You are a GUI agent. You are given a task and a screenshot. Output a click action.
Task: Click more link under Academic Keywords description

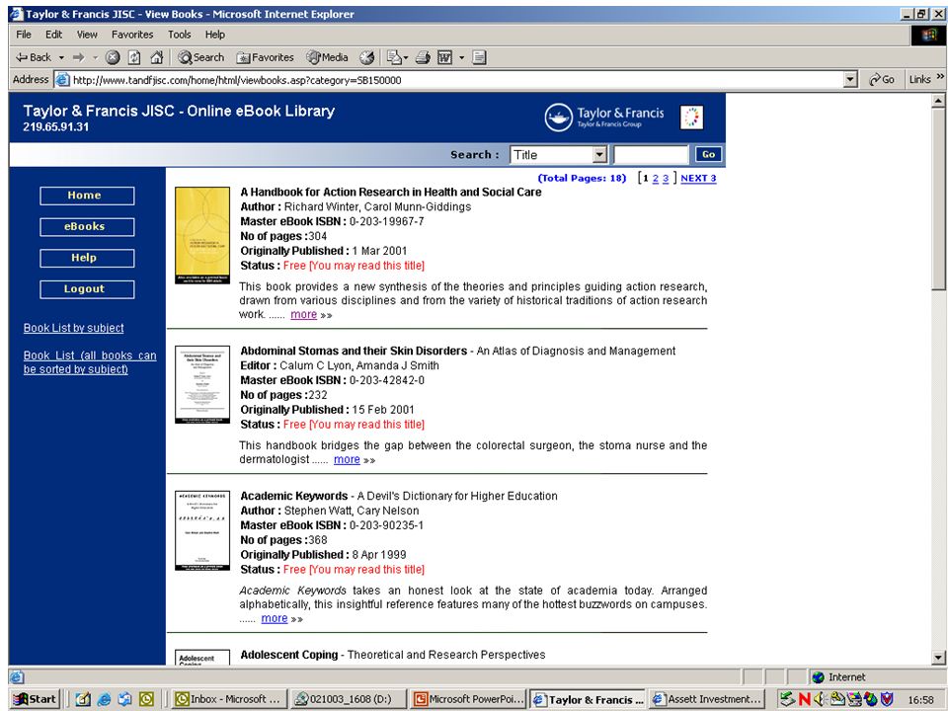275,618
